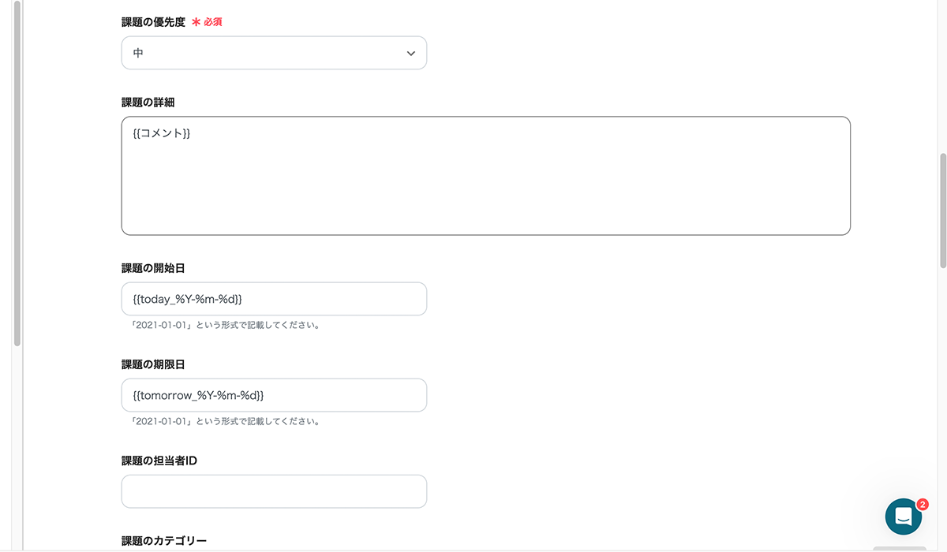Image resolution: width=947 pixels, height=552 pixels.
Task: Open the chat widget icon with badge
Action: tap(904, 517)
